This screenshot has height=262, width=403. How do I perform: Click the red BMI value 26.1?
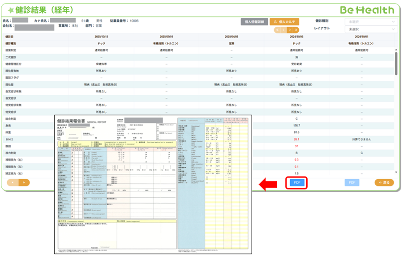click(x=296, y=139)
